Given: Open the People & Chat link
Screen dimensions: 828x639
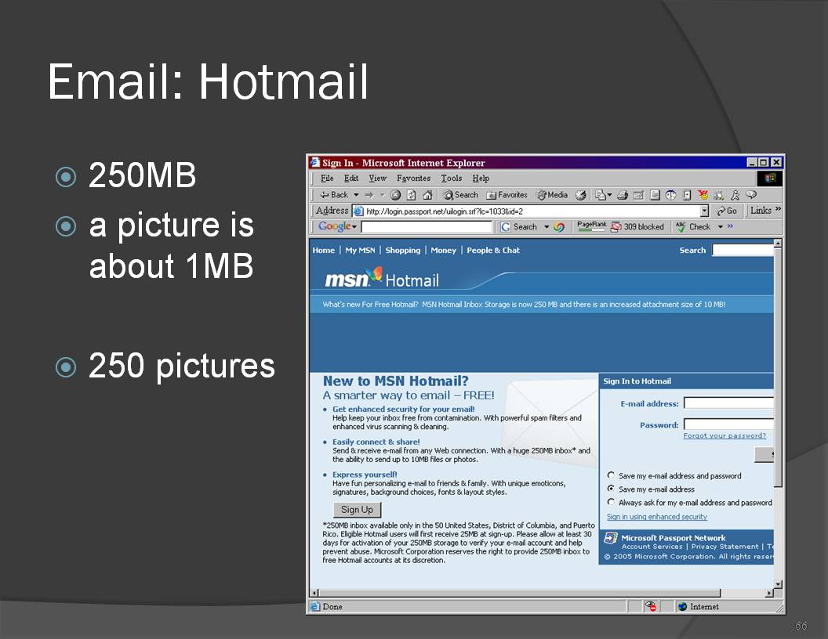Looking at the screenshot, I should point(493,251).
